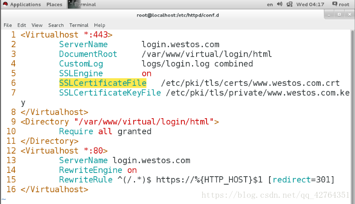Viewport: 355px width, 204px height.
Task: Open the Edit menu
Action: 22,25
